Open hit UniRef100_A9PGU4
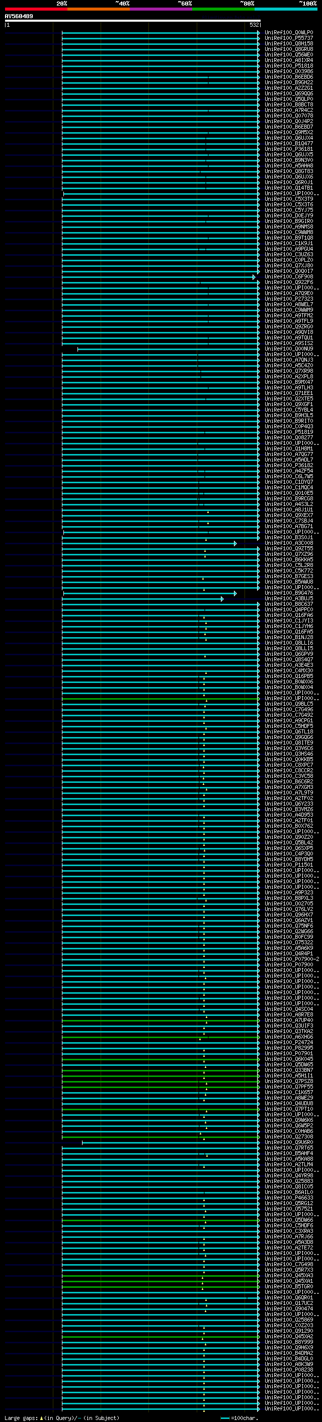This screenshot has height=1422, width=322. (288, 249)
